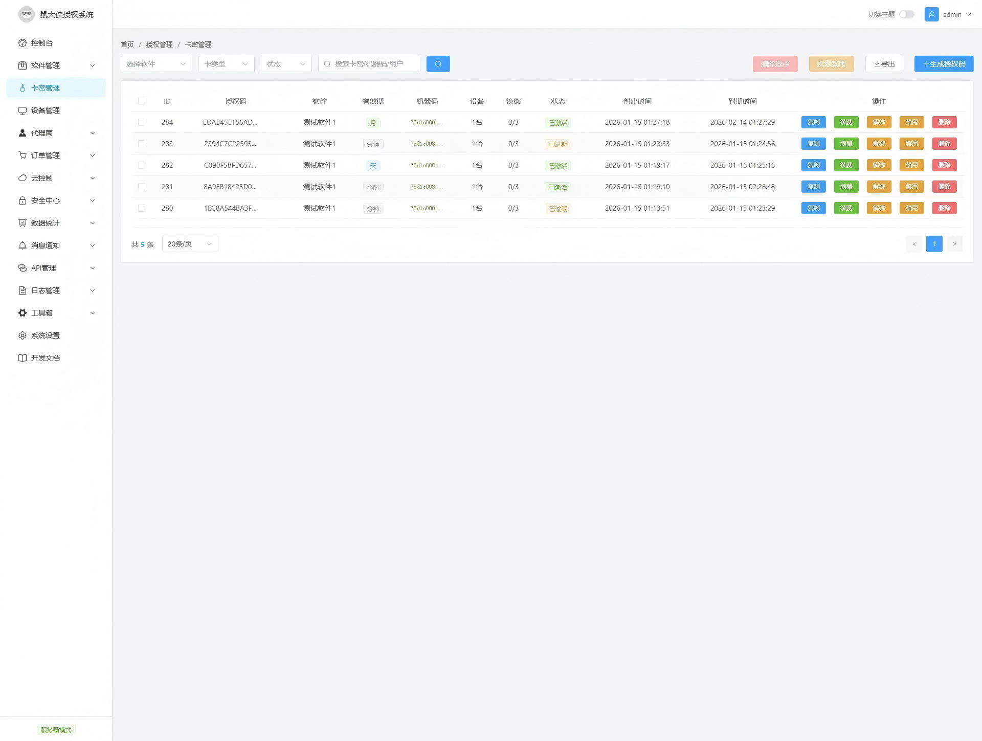Tick the checkbox for row ID 284

coord(142,122)
